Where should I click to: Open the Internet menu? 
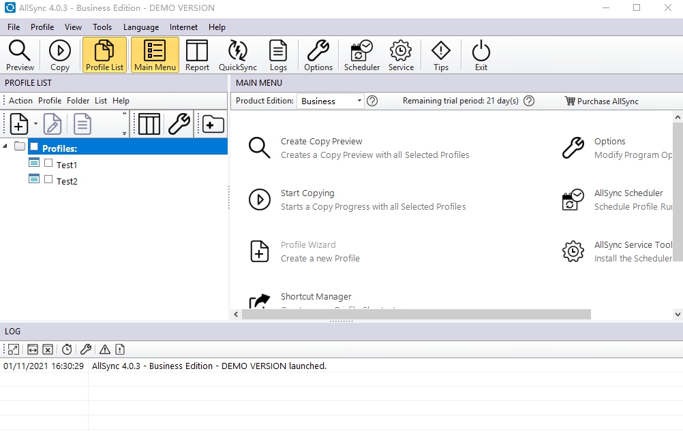click(183, 27)
